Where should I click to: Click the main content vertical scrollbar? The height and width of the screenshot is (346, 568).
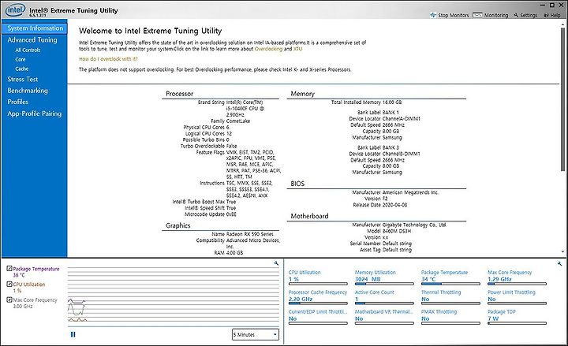point(562,99)
